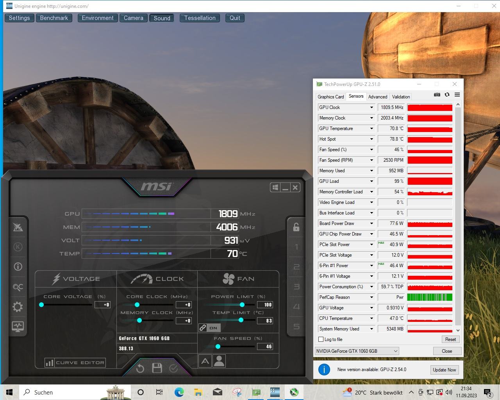Image resolution: width=500 pixels, height=400 pixels.
Task: Open the Mail app from the taskbar
Action: [218, 392]
